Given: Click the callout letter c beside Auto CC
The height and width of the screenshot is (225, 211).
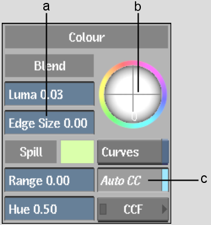Looking at the screenshot, I should click(x=204, y=179).
